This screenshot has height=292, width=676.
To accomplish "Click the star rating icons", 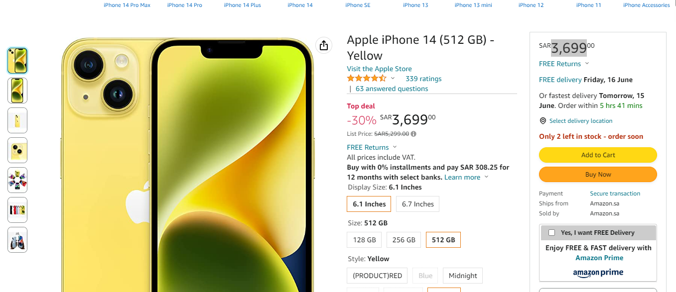I will tap(367, 79).
